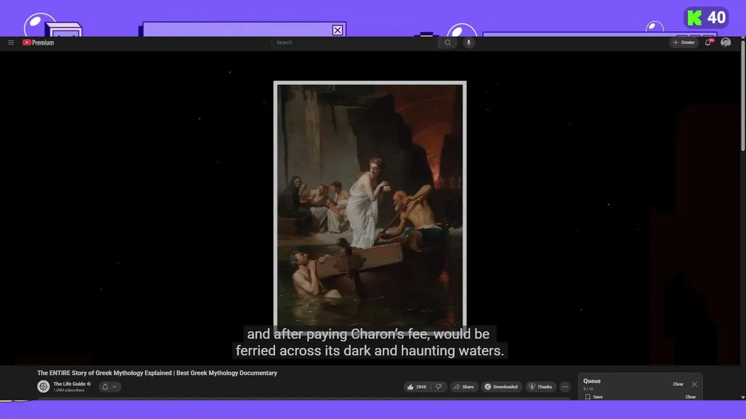Open more actions ellipsis menu
746x419 pixels.
coord(565,386)
